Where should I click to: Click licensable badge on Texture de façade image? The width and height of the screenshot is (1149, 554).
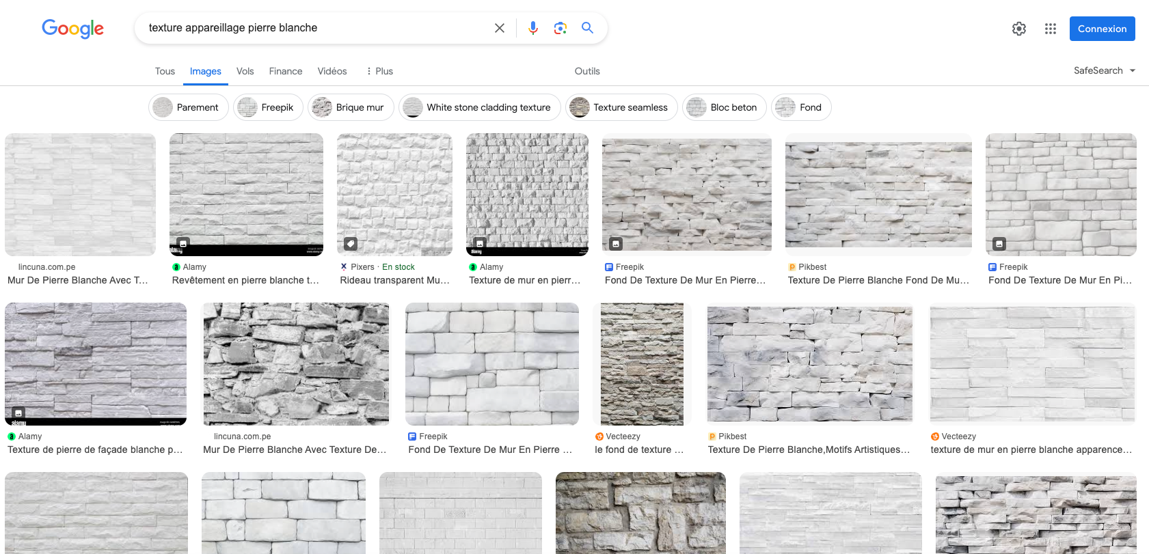point(18,413)
